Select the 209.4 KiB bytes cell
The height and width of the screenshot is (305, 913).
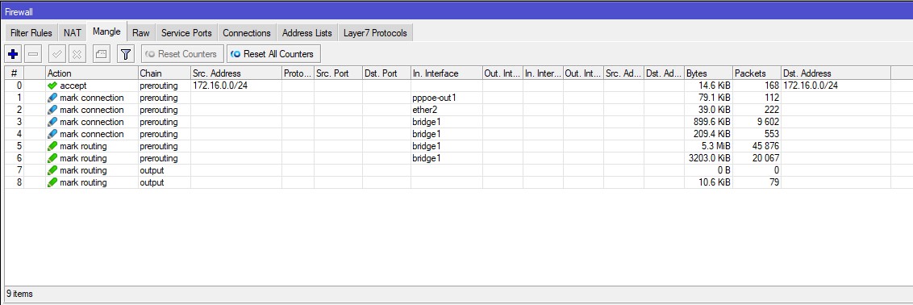708,134
